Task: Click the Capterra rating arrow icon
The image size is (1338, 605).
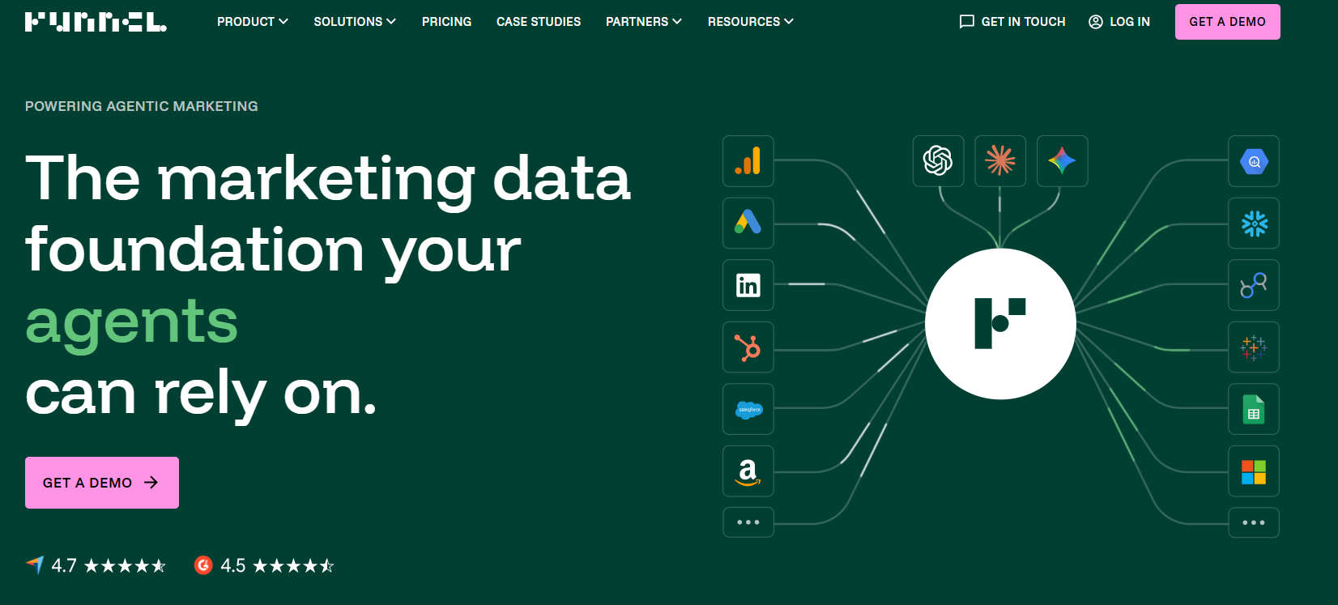Action: [35, 565]
